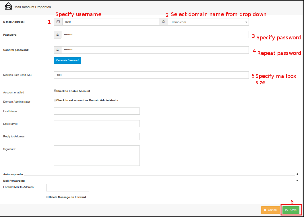
Task: Focus the e-mail username input field
Action: (x=111, y=22)
